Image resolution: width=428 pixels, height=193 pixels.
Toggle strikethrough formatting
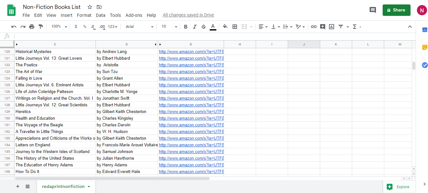(x=204, y=27)
